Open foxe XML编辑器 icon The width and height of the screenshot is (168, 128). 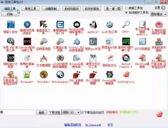[x=109, y=75]
